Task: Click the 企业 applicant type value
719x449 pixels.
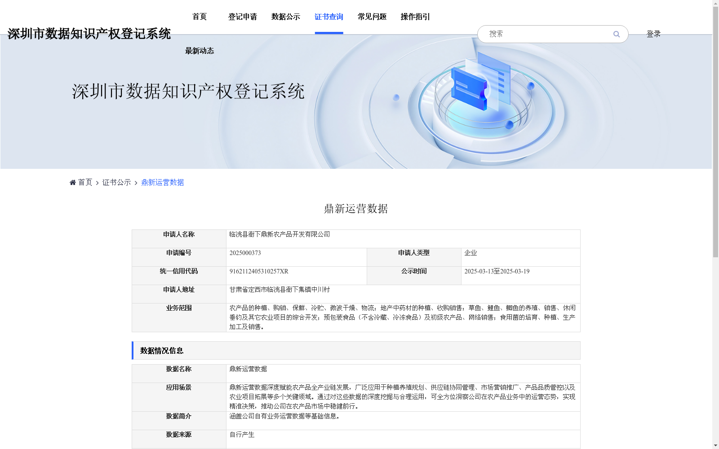Action: click(x=470, y=253)
